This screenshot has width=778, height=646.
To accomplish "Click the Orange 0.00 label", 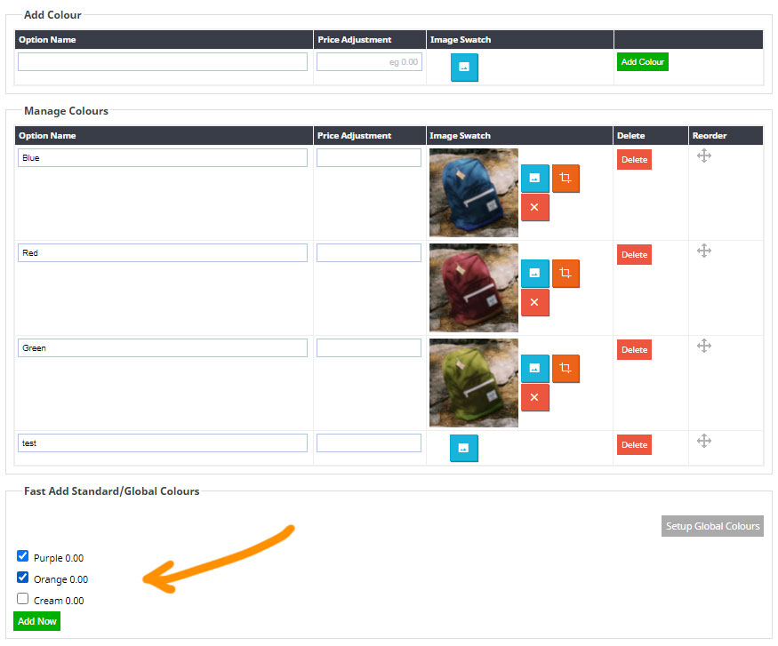I will click(x=60, y=579).
